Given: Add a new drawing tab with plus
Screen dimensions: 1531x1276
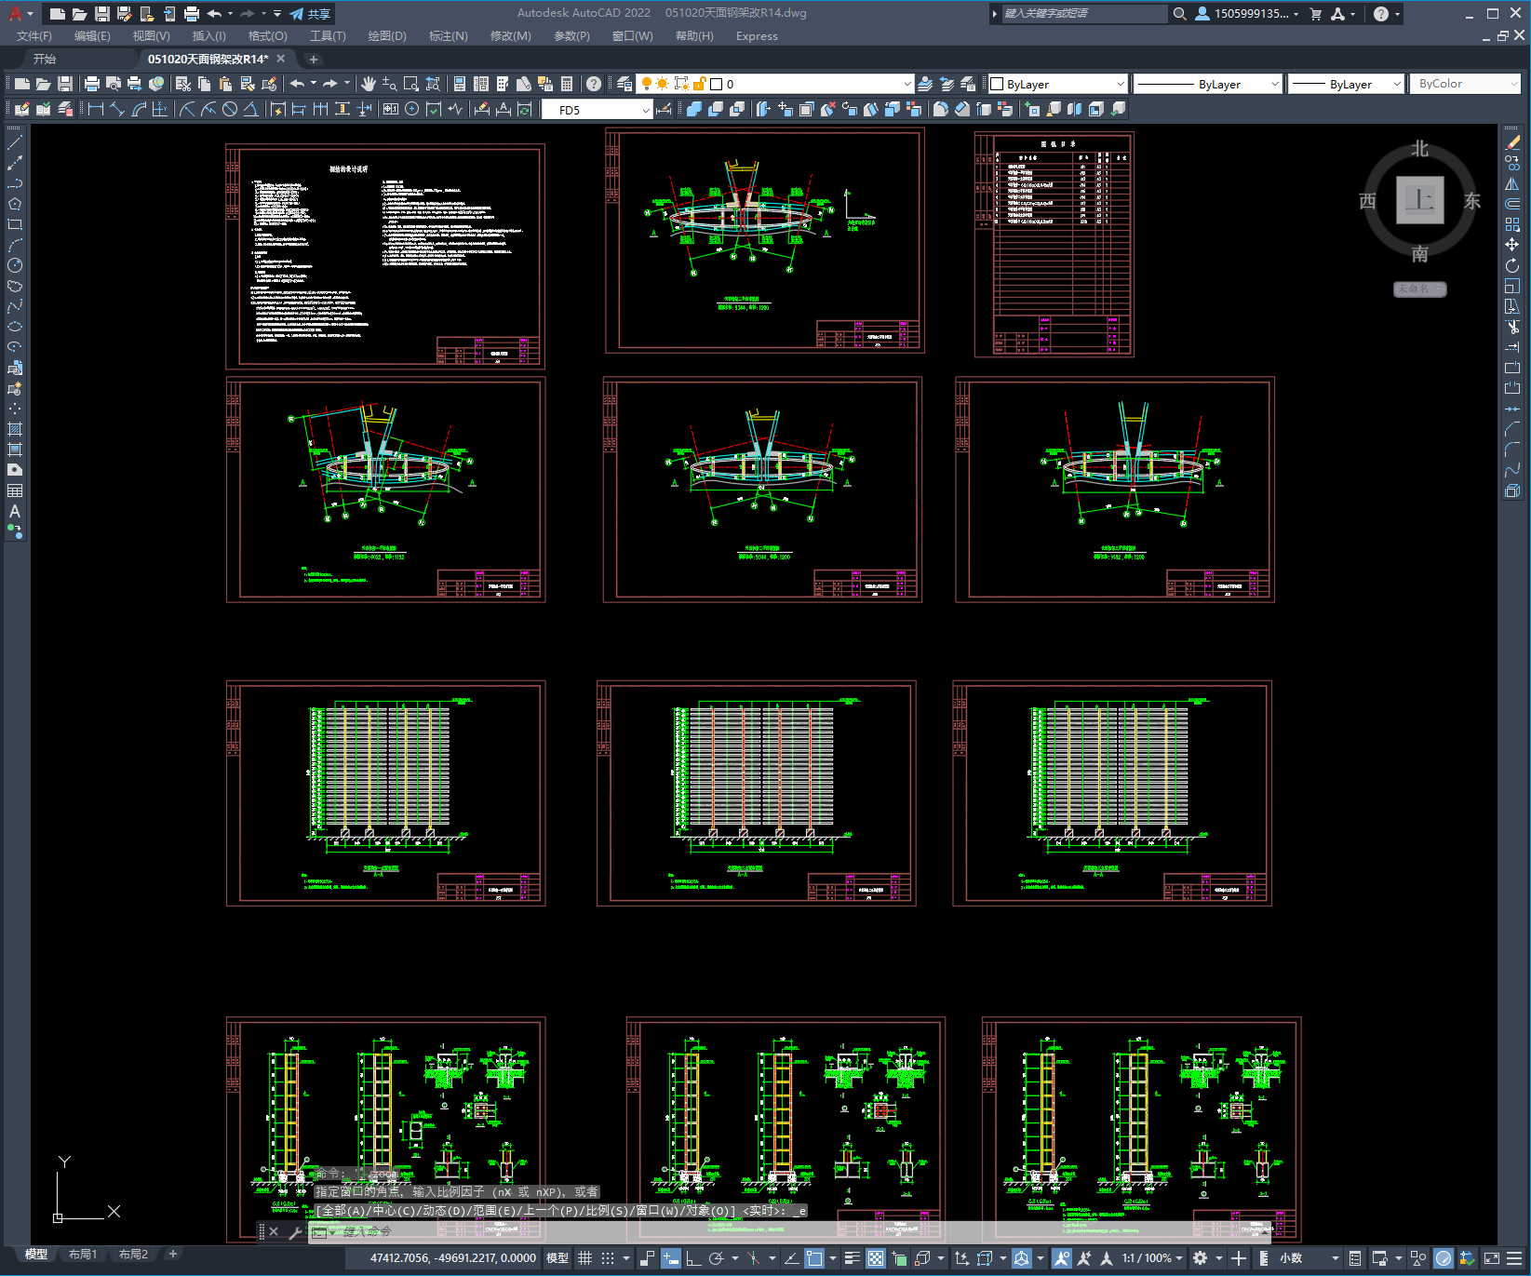Looking at the screenshot, I should (314, 59).
